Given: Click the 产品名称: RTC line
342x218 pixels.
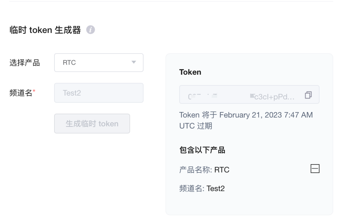Looking at the screenshot, I should 204,170.
